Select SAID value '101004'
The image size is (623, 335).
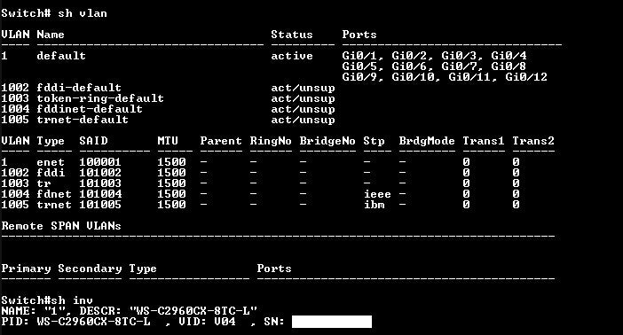click(x=100, y=194)
